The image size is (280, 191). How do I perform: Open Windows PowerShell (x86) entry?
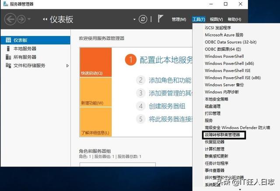point(229,64)
